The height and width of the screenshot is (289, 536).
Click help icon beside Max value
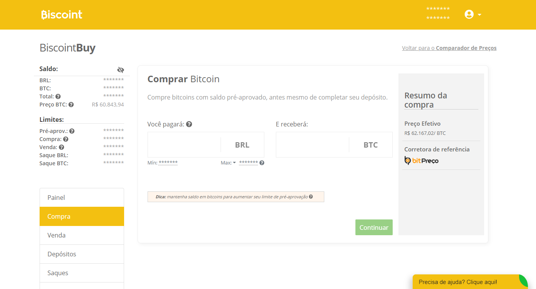point(262,163)
